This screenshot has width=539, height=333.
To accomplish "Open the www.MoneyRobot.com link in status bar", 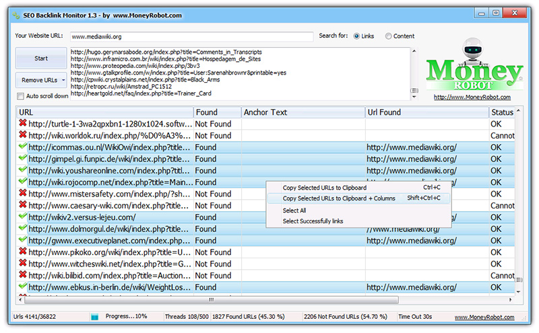I will [484, 318].
